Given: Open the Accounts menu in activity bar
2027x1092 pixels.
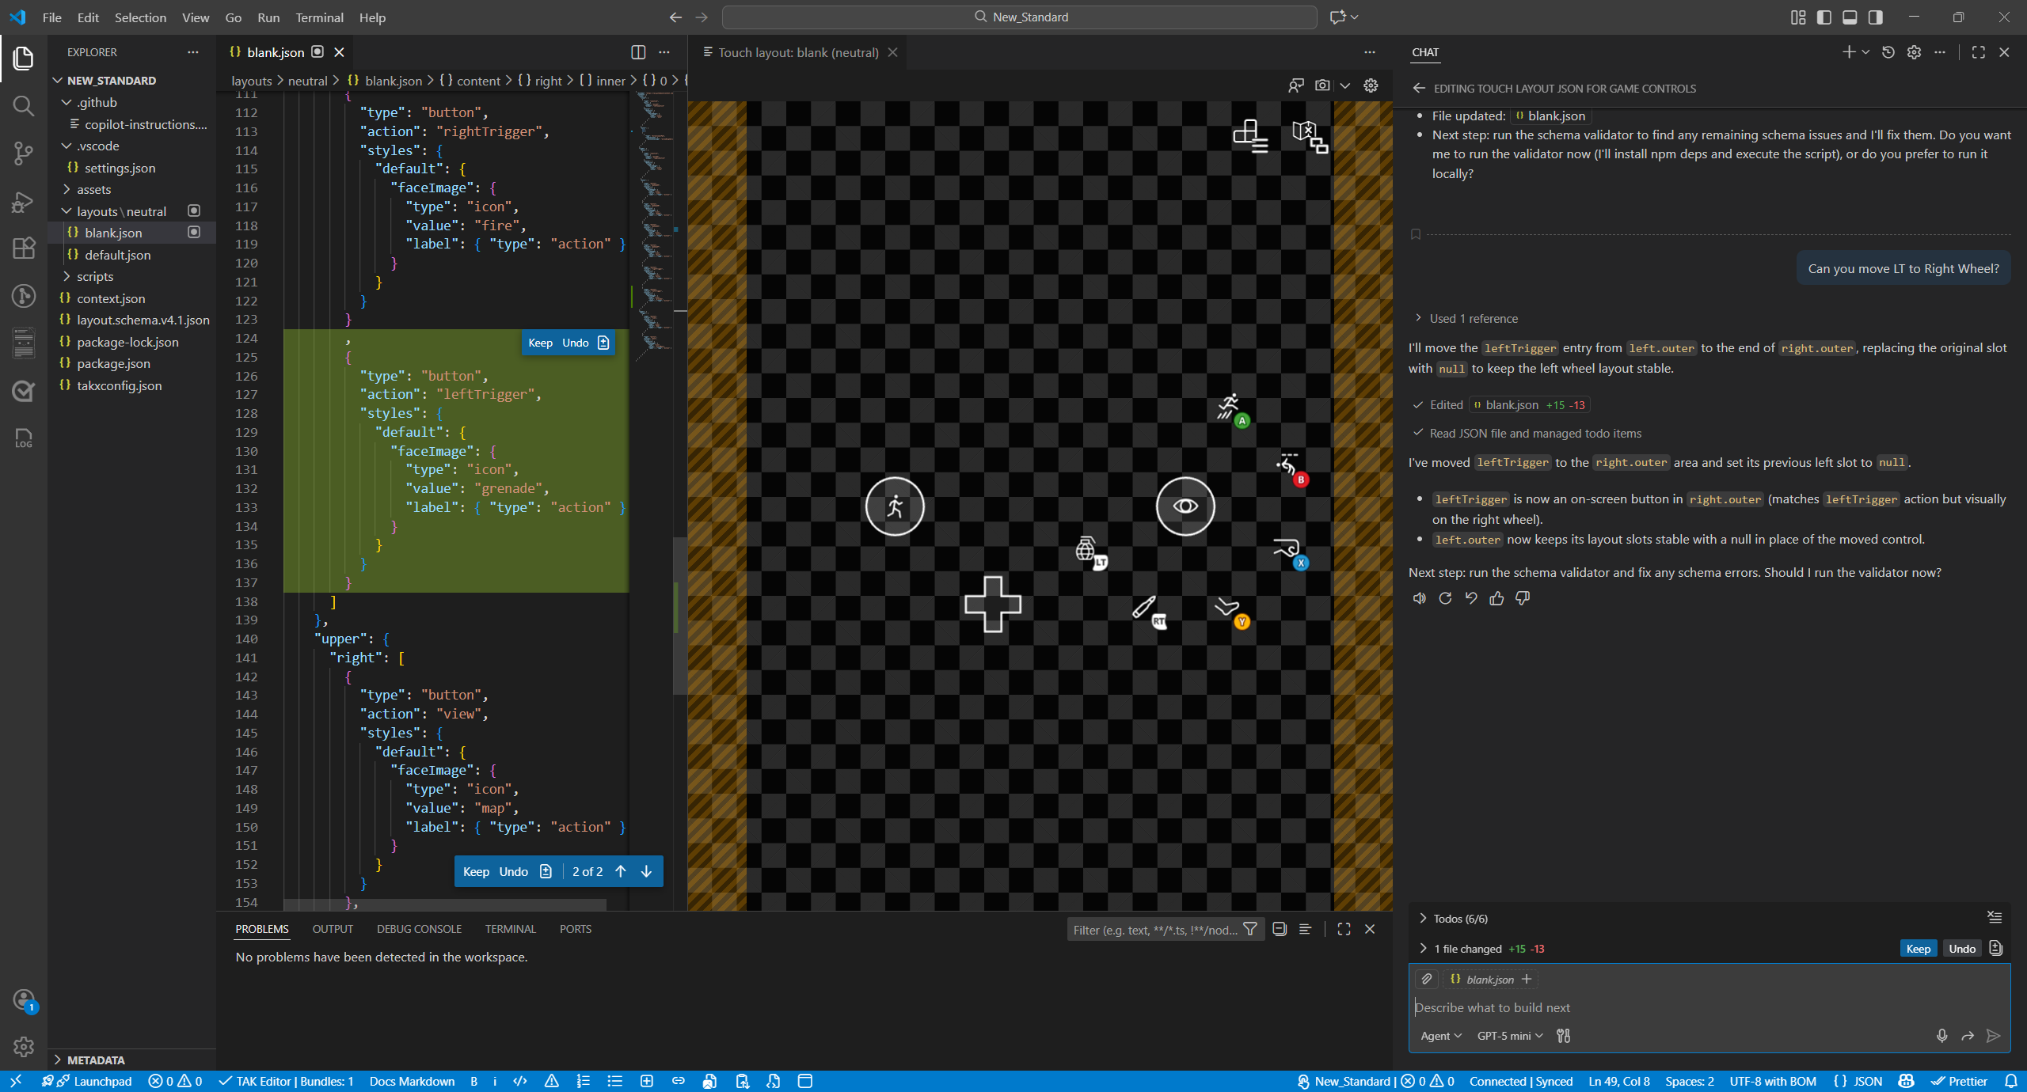Looking at the screenshot, I should coord(23,999).
